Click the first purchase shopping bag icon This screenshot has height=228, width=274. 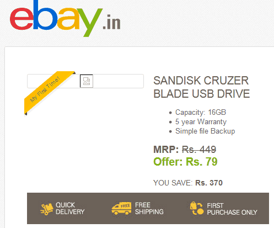click(197, 208)
